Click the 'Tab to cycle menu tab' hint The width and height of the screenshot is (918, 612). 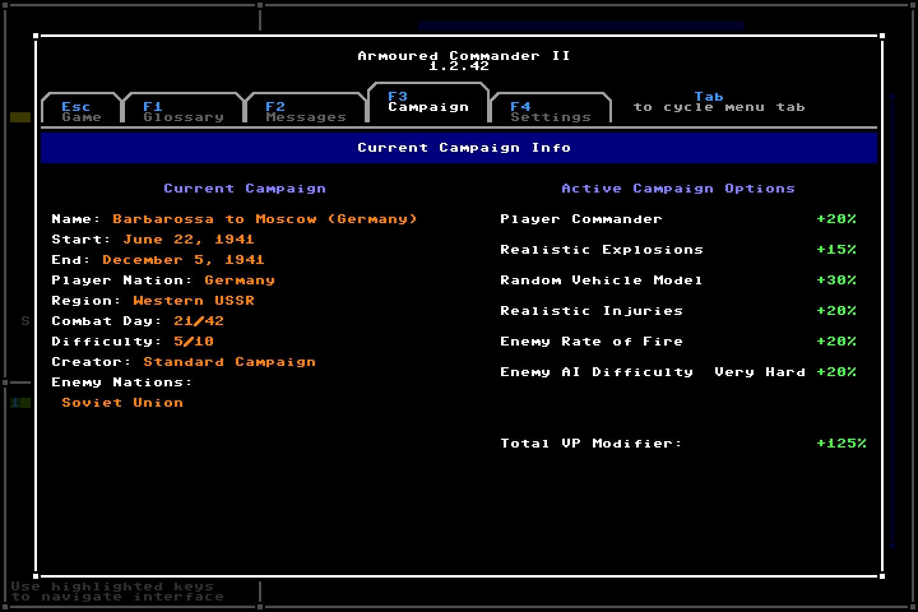pyautogui.click(x=719, y=102)
